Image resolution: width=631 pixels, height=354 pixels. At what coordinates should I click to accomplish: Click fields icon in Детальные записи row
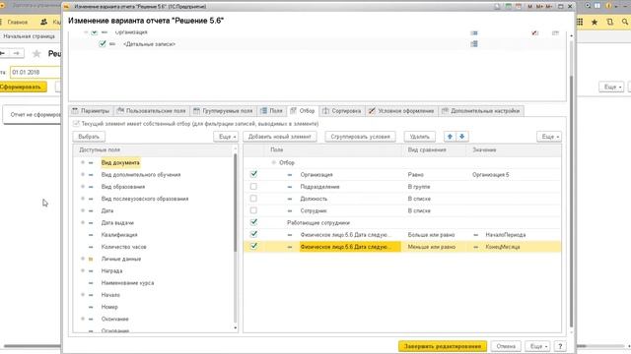tap(474, 43)
